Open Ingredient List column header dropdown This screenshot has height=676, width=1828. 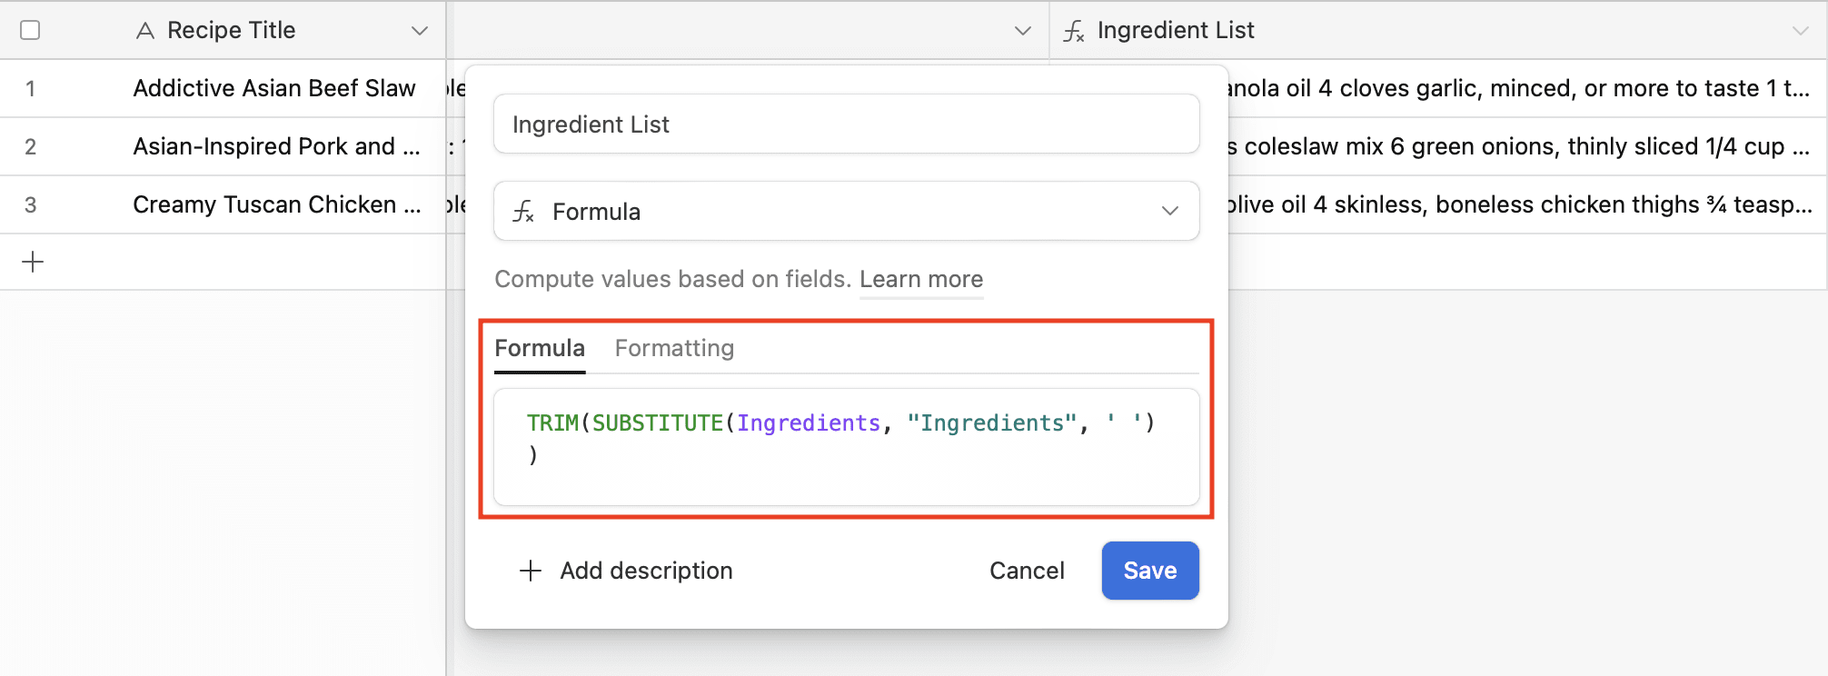(1800, 31)
